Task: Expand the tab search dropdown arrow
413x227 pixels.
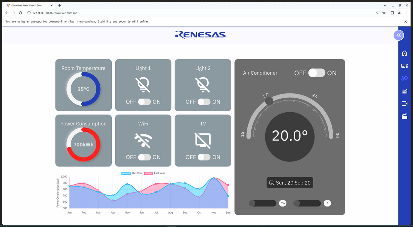Action: click(385, 5)
